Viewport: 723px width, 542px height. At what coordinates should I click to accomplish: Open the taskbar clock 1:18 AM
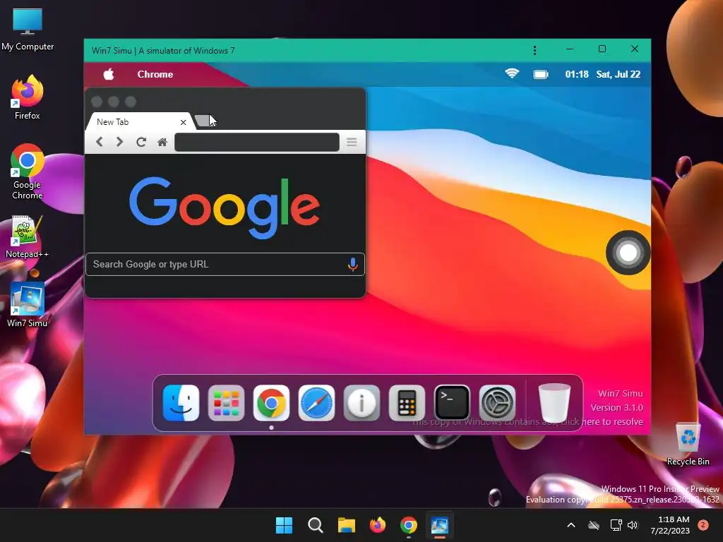point(670,525)
